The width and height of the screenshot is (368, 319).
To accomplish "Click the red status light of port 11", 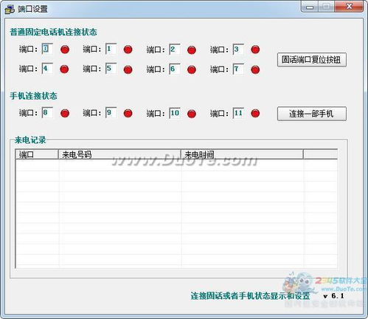I will click(255, 114).
